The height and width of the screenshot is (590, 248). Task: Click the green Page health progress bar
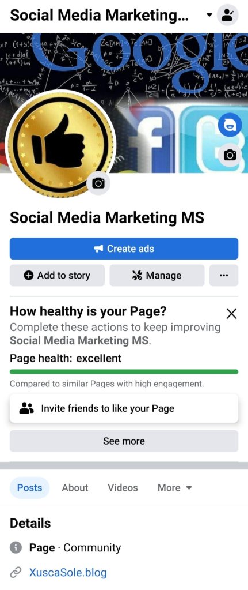[x=124, y=372]
